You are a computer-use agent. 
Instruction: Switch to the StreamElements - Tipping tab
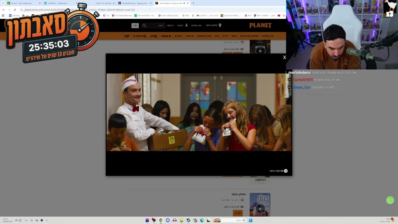tap(134, 3)
